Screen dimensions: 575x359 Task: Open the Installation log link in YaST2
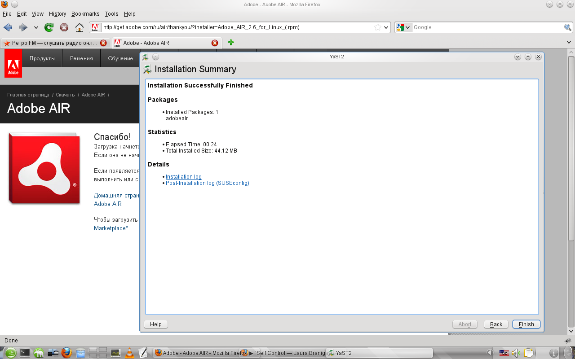point(184,177)
